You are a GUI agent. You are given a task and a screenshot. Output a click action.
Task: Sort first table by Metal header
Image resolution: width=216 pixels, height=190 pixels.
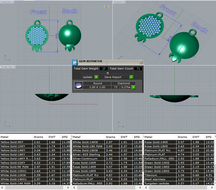click(16, 137)
